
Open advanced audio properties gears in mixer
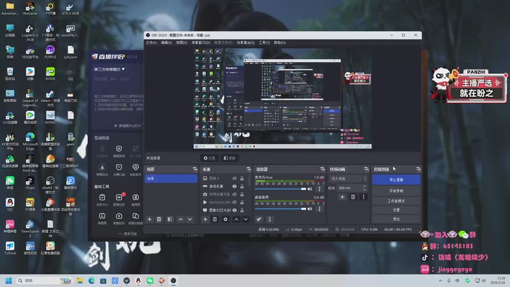pos(259,219)
